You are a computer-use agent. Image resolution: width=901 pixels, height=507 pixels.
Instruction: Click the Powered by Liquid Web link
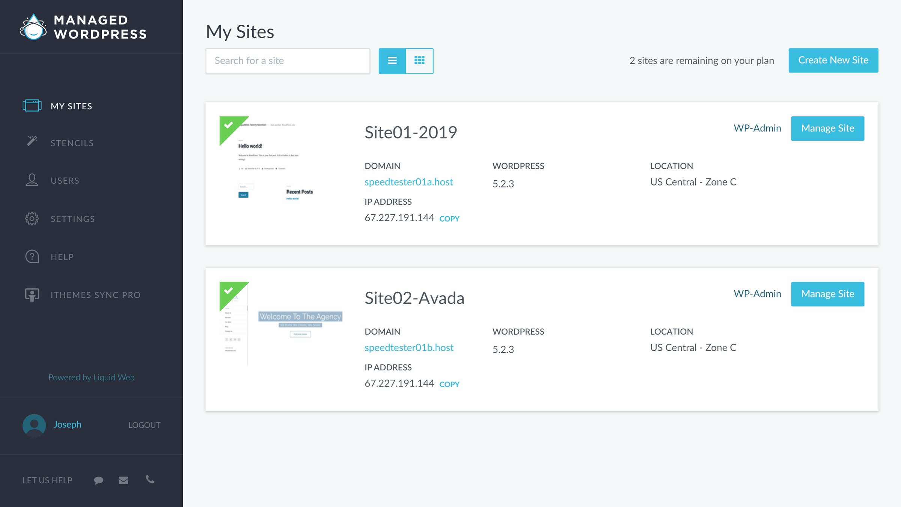coord(91,377)
